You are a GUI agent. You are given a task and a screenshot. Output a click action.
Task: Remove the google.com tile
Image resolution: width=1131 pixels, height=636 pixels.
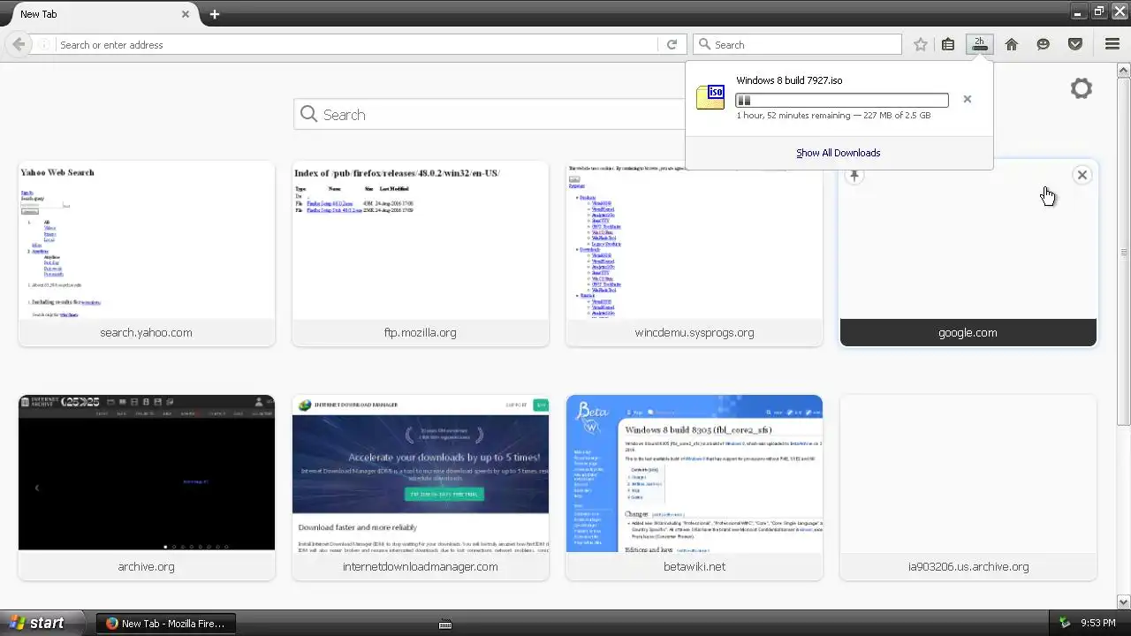1082,175
